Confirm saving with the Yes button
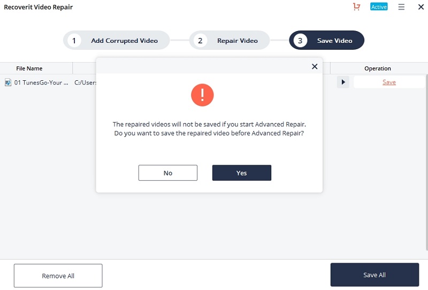 pos(242,173)
